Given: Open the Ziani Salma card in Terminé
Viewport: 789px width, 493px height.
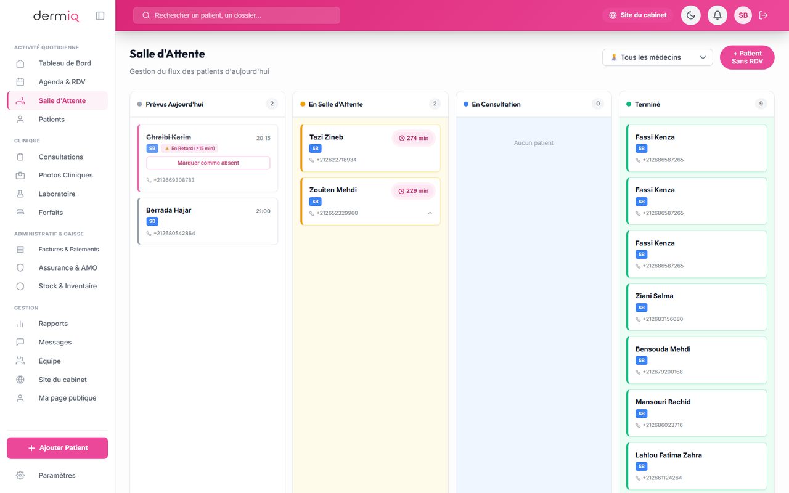Looking at the screenshot, I should (697, 307).
